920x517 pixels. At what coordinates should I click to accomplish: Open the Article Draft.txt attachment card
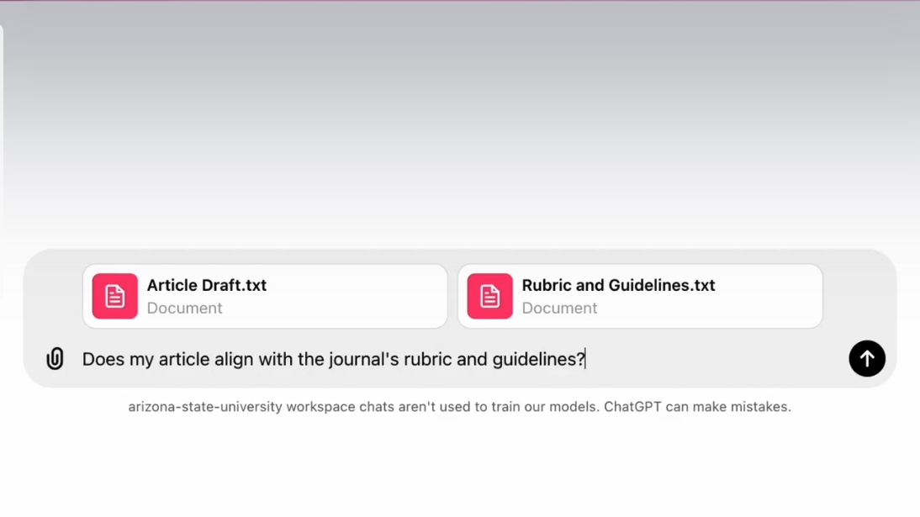pyautogui.click(x=336, y=296)
